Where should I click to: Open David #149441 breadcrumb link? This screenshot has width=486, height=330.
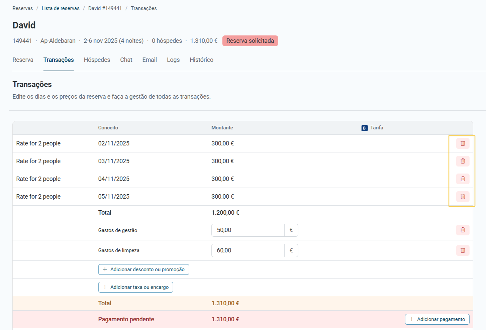[105, 8]
